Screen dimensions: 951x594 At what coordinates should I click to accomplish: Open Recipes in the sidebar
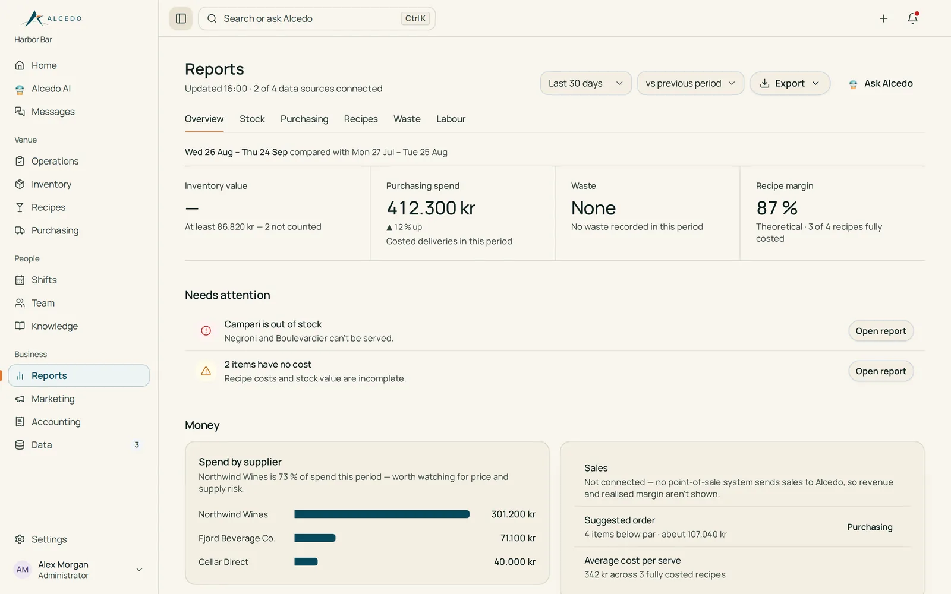tap(78, 207)
